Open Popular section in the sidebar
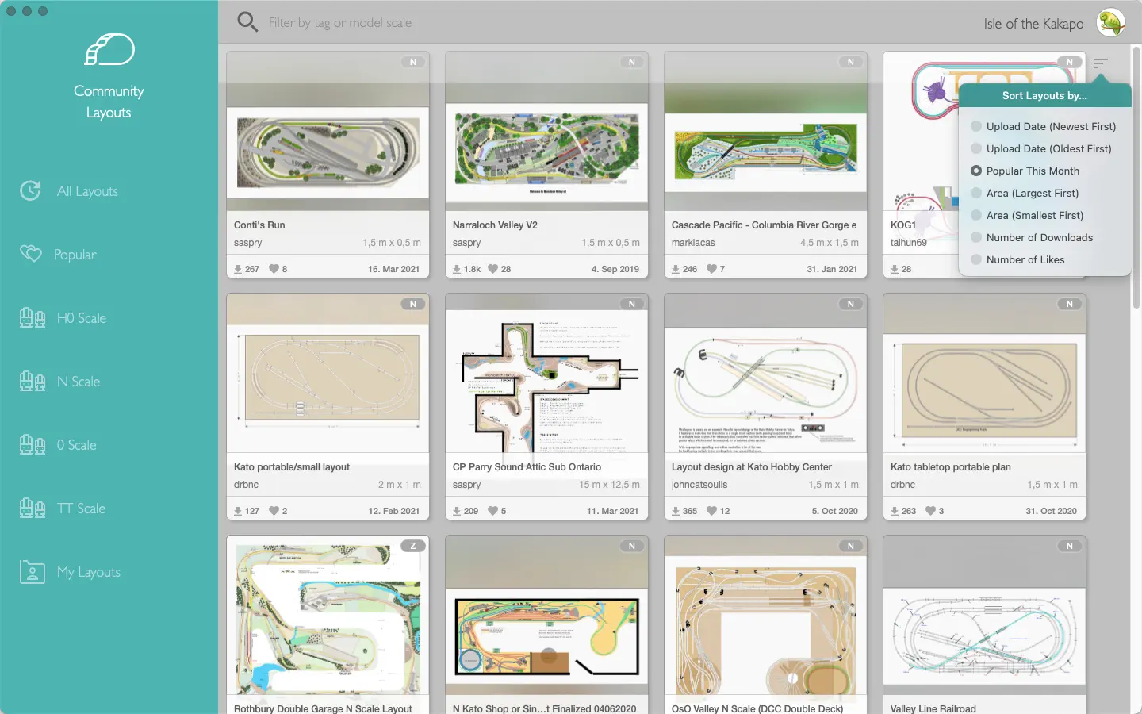 [x=75, y=255]
